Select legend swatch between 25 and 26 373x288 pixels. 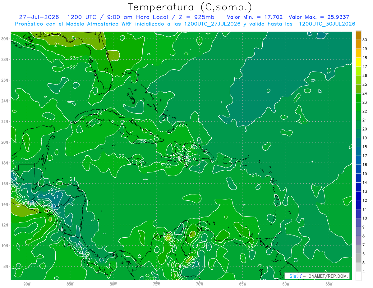click(x=358, y=80)
